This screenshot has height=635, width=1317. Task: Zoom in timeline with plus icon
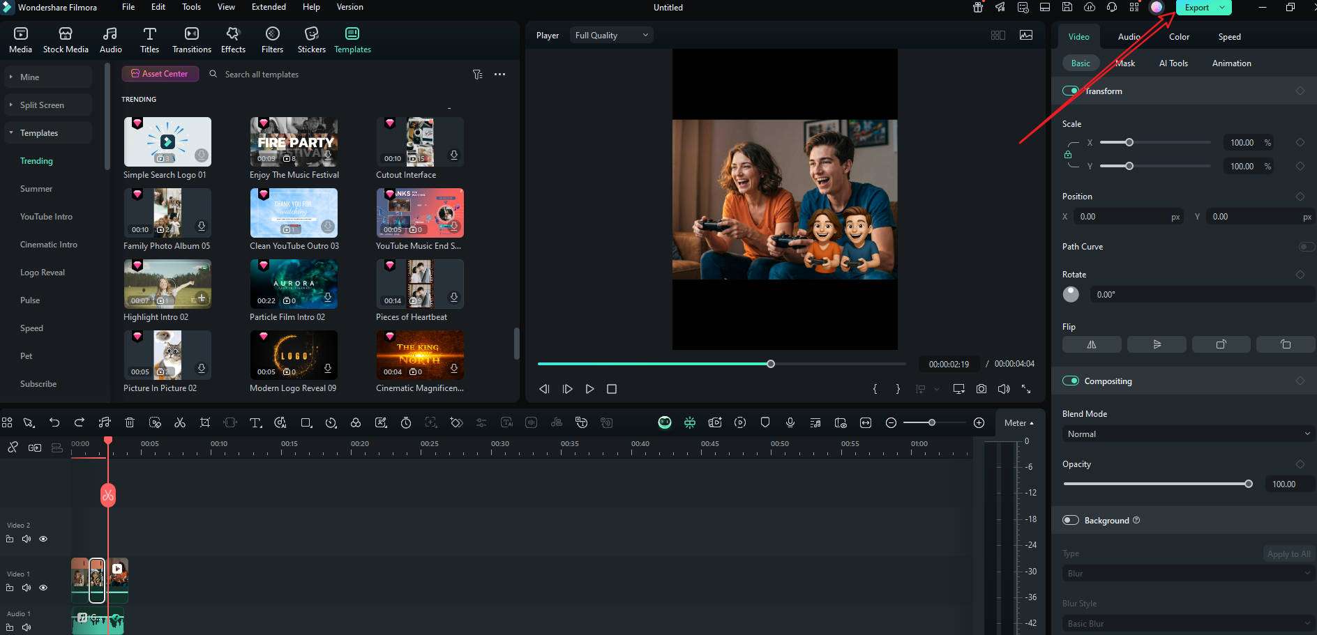(979, 422)
